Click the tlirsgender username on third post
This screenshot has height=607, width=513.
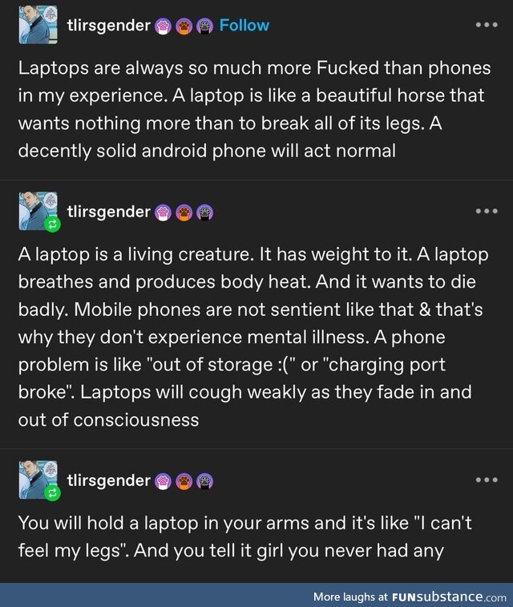point(108,480)
